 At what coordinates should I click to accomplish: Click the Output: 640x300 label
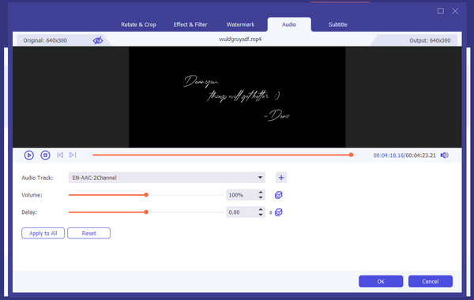(430, 40)
